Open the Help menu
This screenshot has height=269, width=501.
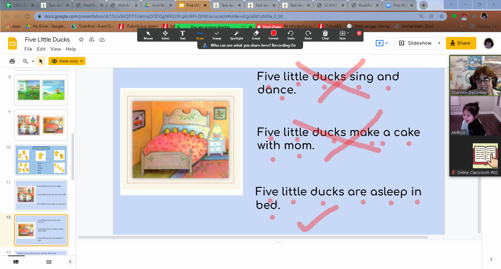[x=71, y=49]
